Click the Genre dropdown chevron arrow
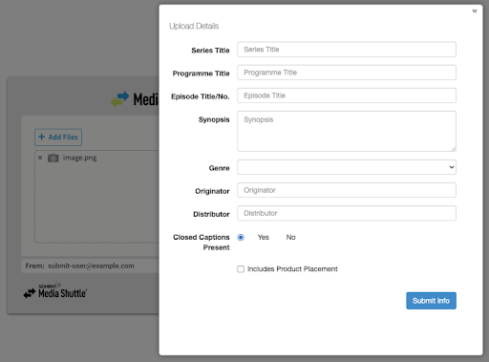This screenshot has height=362, width=489. pyautogui.click(x=452, y=167)
